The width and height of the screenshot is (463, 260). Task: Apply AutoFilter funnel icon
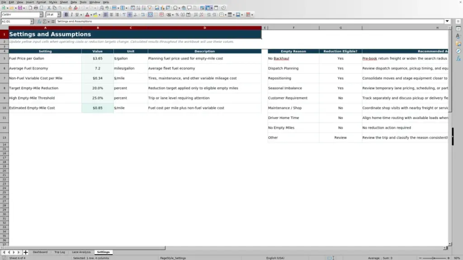coord(150,8)
